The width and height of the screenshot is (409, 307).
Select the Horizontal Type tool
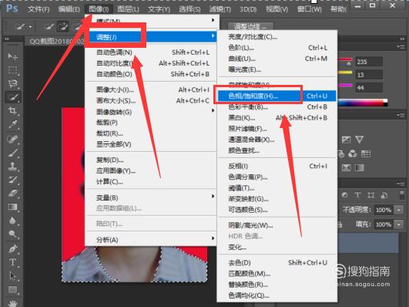coord(12,262)
